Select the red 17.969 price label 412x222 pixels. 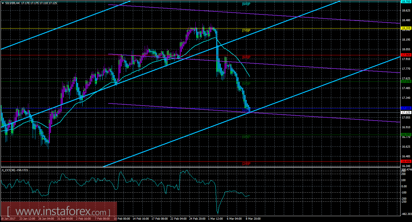click(x=406, y=55)
